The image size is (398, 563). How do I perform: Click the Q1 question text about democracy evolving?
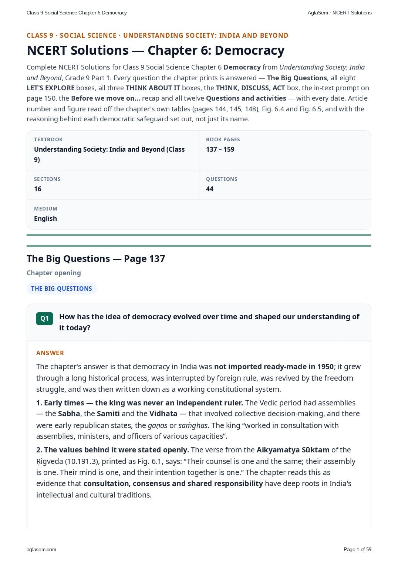pyautogui.click(x=209, y=322)
